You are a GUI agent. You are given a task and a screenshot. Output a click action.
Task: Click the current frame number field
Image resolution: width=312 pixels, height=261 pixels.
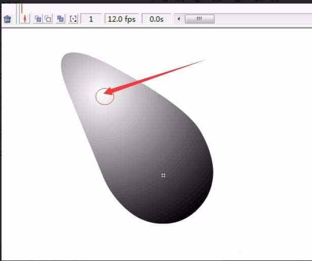(91, 19)
